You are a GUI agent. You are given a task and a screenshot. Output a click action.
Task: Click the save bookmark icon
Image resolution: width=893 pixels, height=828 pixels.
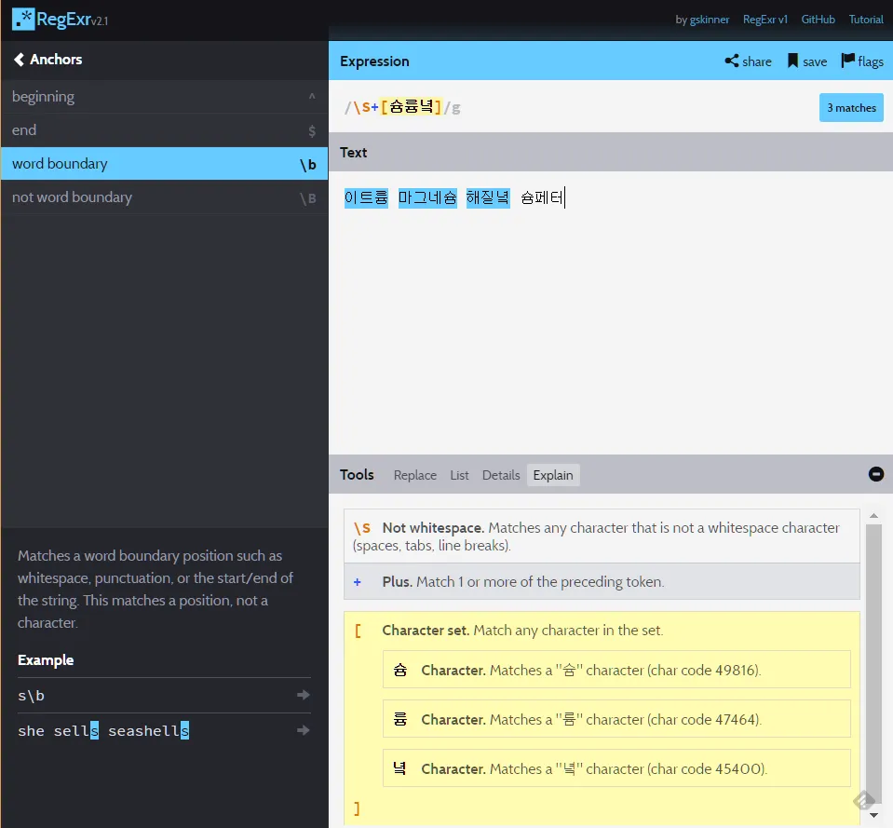pos(792,61)
